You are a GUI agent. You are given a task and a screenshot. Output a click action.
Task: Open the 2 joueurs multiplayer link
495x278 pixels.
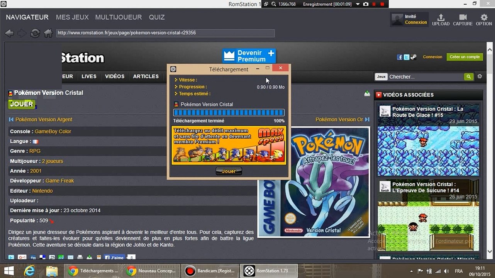coord(53,161)
